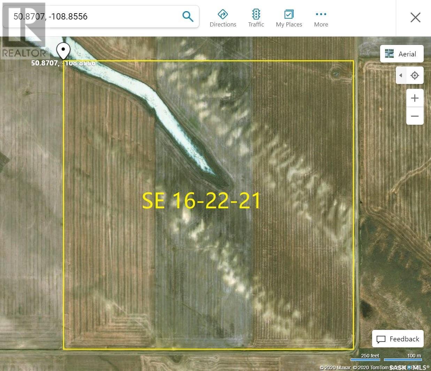The height and width of the screenshot is (371, 431).
Task: Click the locate me target icon
Action: tap(415, 75)
